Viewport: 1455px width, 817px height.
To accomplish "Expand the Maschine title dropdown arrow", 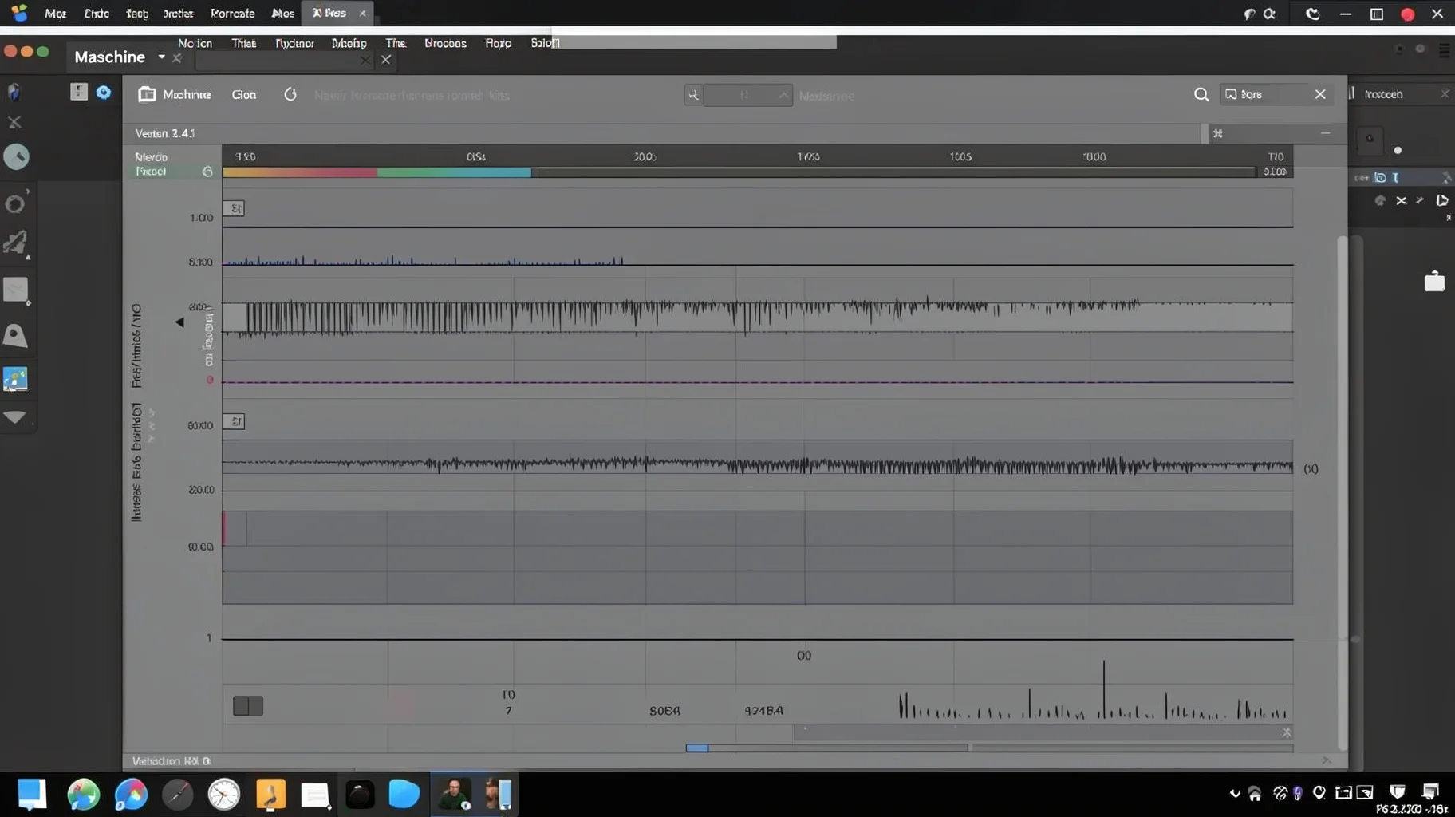I will click(161, 57).
